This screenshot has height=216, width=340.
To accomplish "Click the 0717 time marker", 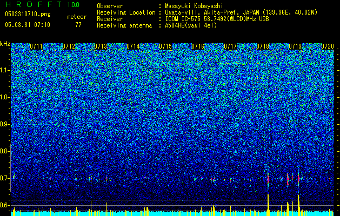I will pyautogui.click(x=230, y=46).
